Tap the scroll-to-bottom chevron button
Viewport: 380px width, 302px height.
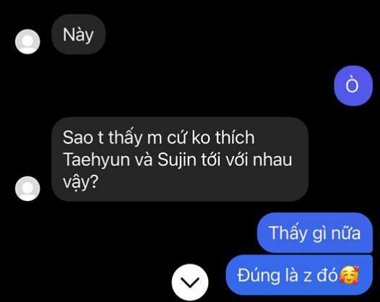pyautogui.click(x=190, y=282)
